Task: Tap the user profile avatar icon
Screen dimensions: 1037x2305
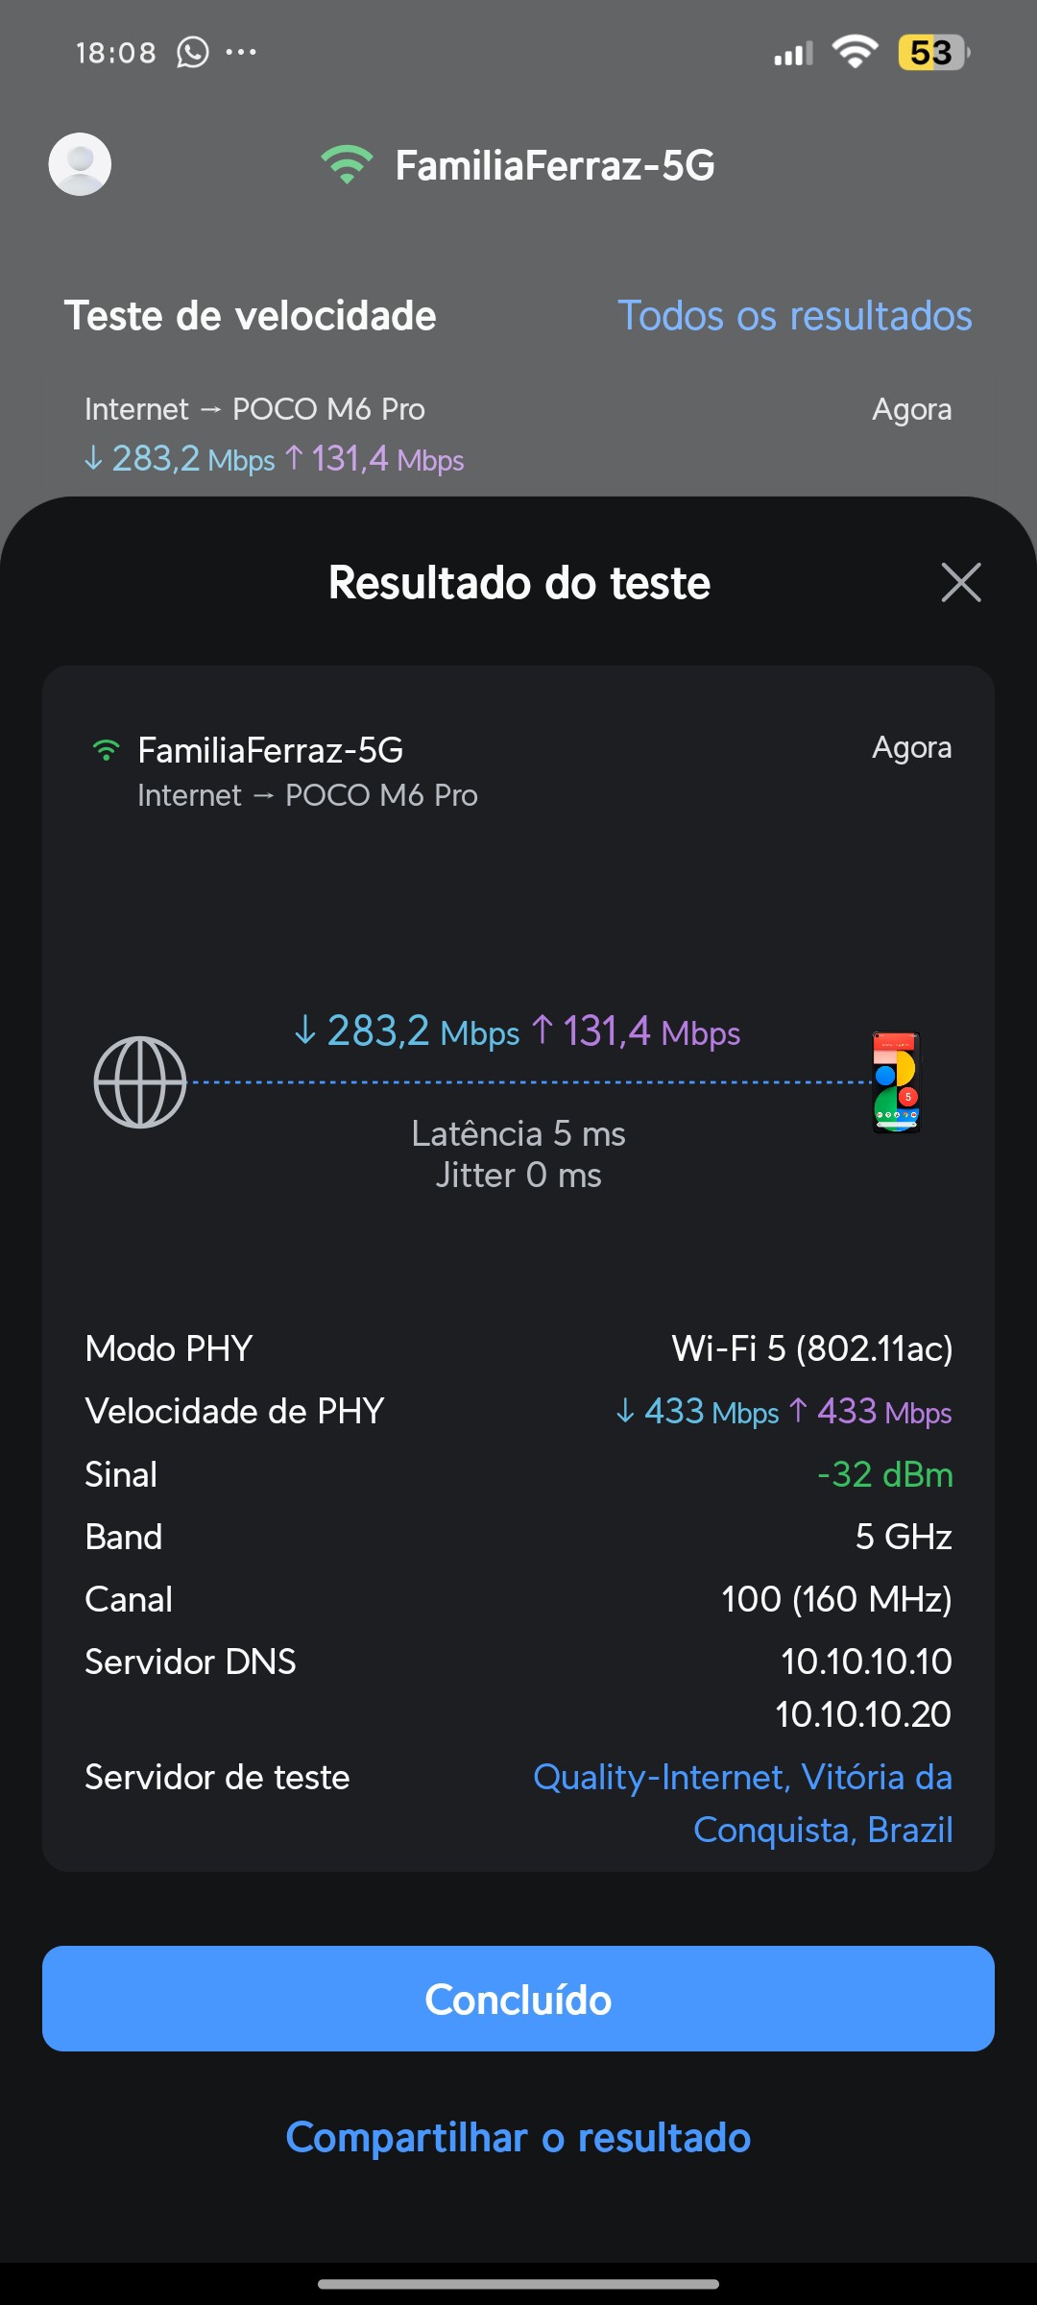Action: tap(80, 164)
